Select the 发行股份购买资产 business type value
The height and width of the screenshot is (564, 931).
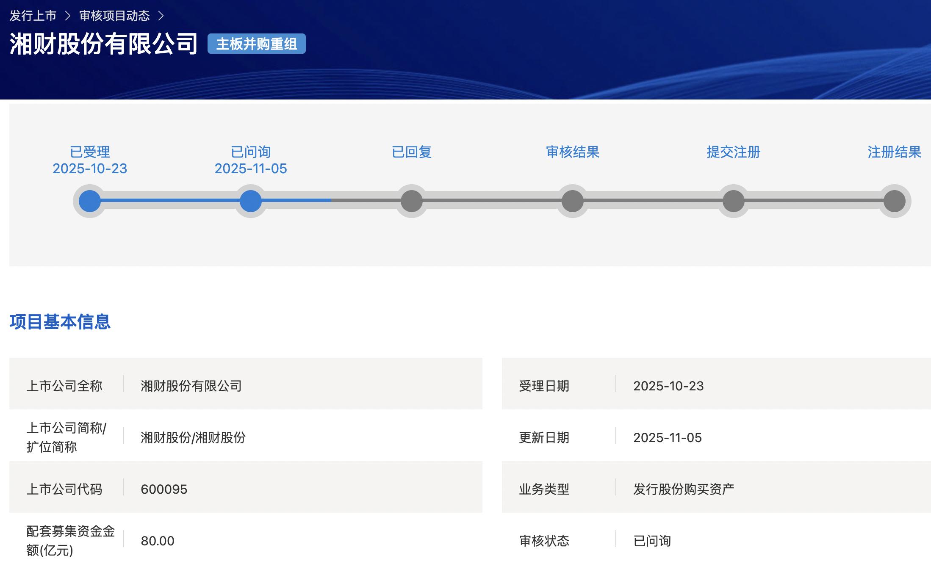684,489
